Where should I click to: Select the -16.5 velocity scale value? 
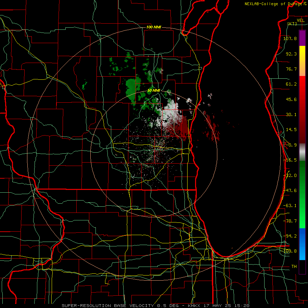[x=290, y=160]
